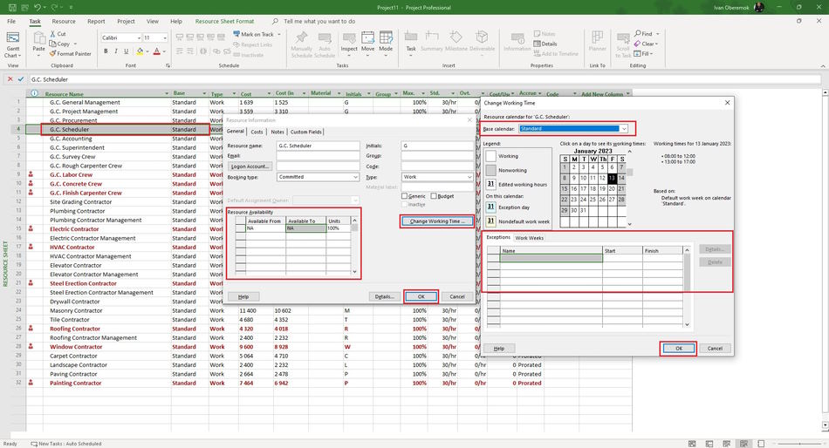Collapse the ribbon with the chevron
Image resolution: width=829 pixels, height=448 pixels.
pos(823,65)
